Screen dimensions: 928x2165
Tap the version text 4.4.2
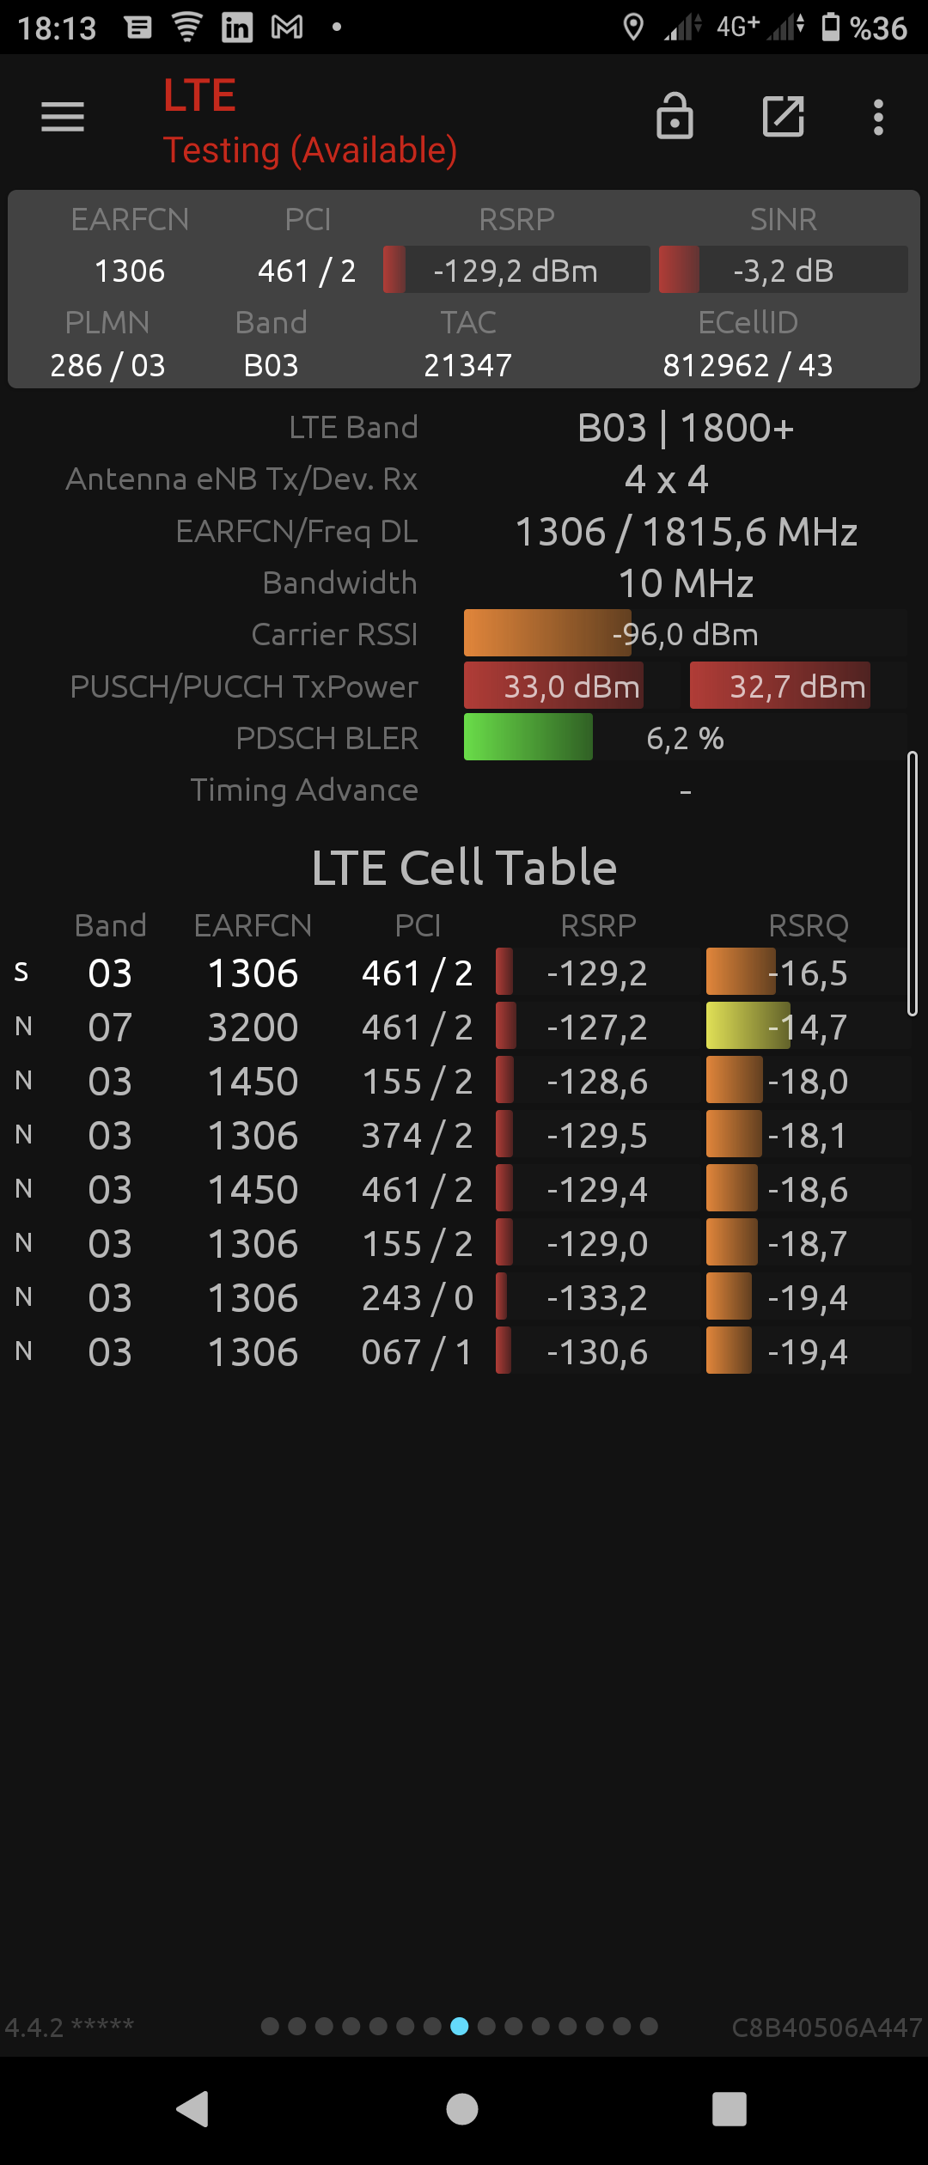coord(70,2028)
